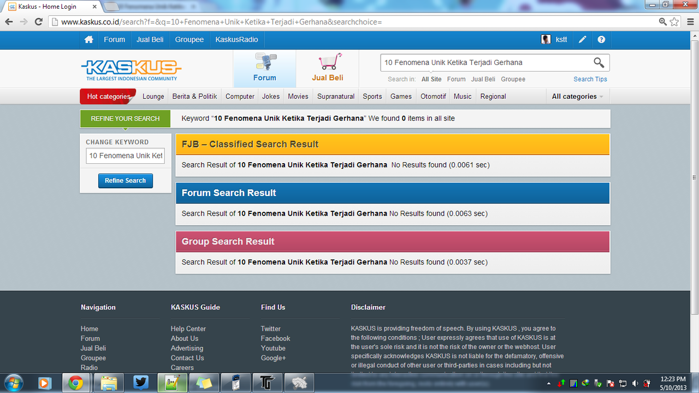Open the Twitter app in taskbar
699x393 pixels.
[141, 383]
